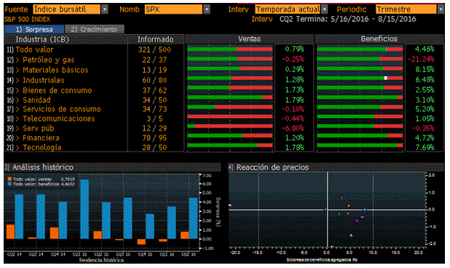Click the S&P 500 INDEX label
The height and width of the screenshot is (268, 450).
27,20
